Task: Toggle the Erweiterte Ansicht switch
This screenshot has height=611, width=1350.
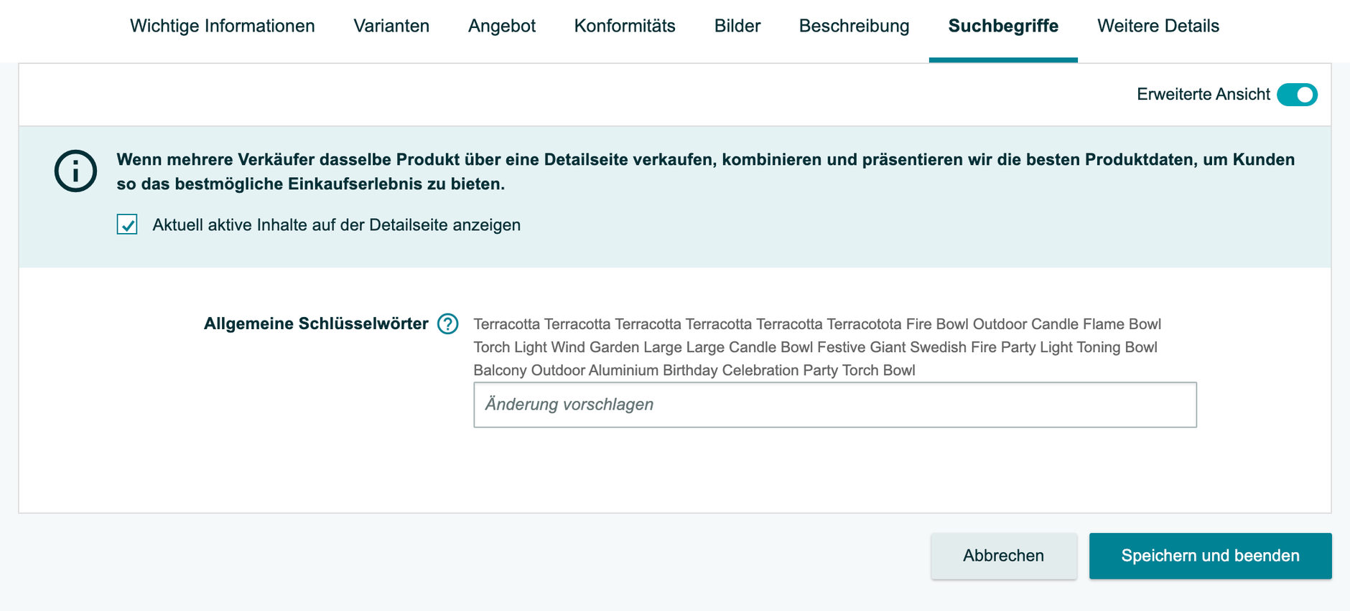Action: [x=1297, y=95]
